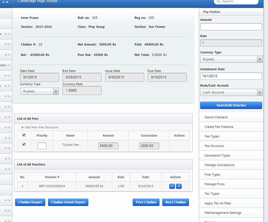
Task: Click the List of All Vouchers header
Action: (x=103, y=164)
